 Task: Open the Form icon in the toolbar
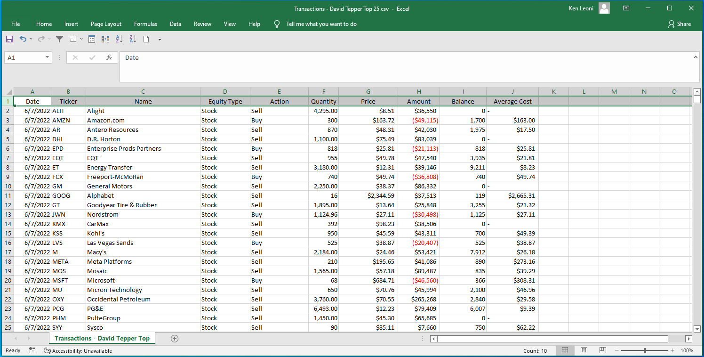click(92, 39)
